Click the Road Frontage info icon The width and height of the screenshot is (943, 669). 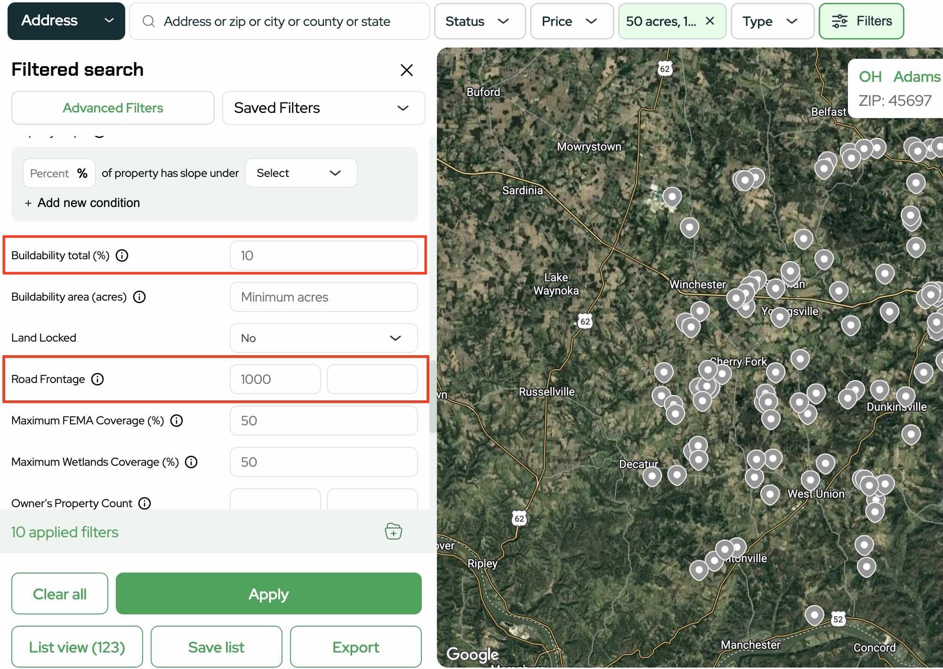[x=97, y=379]
